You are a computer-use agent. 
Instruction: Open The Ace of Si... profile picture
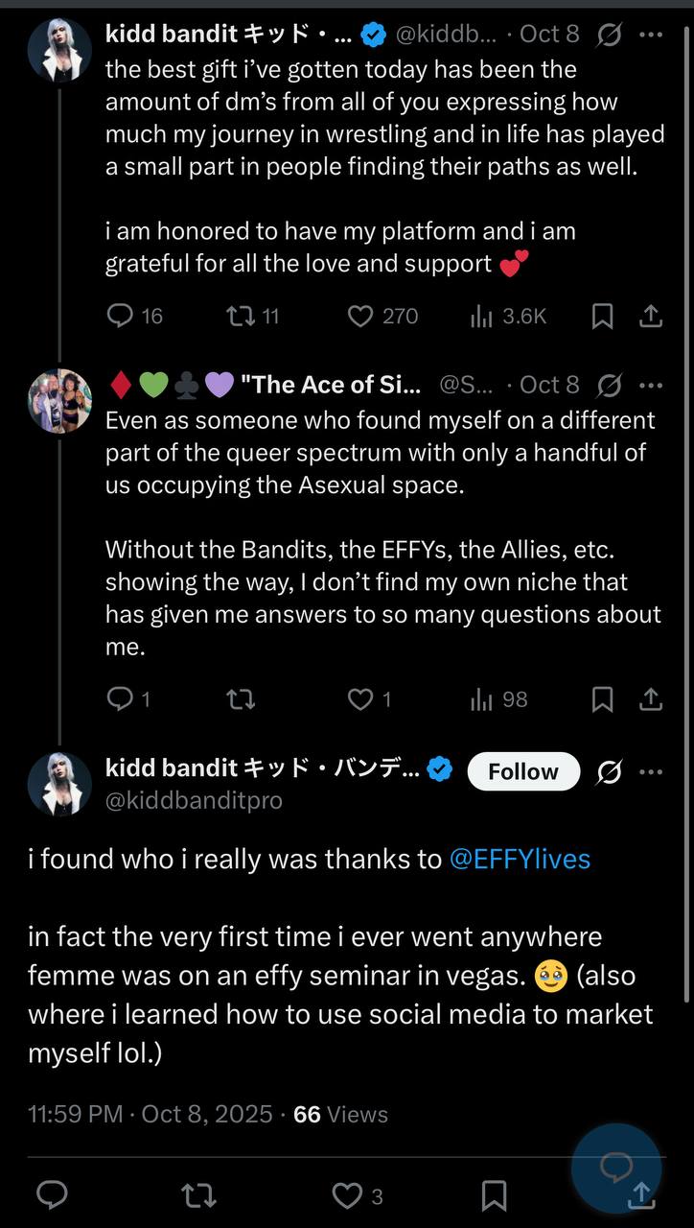click(x=59, y=400)
